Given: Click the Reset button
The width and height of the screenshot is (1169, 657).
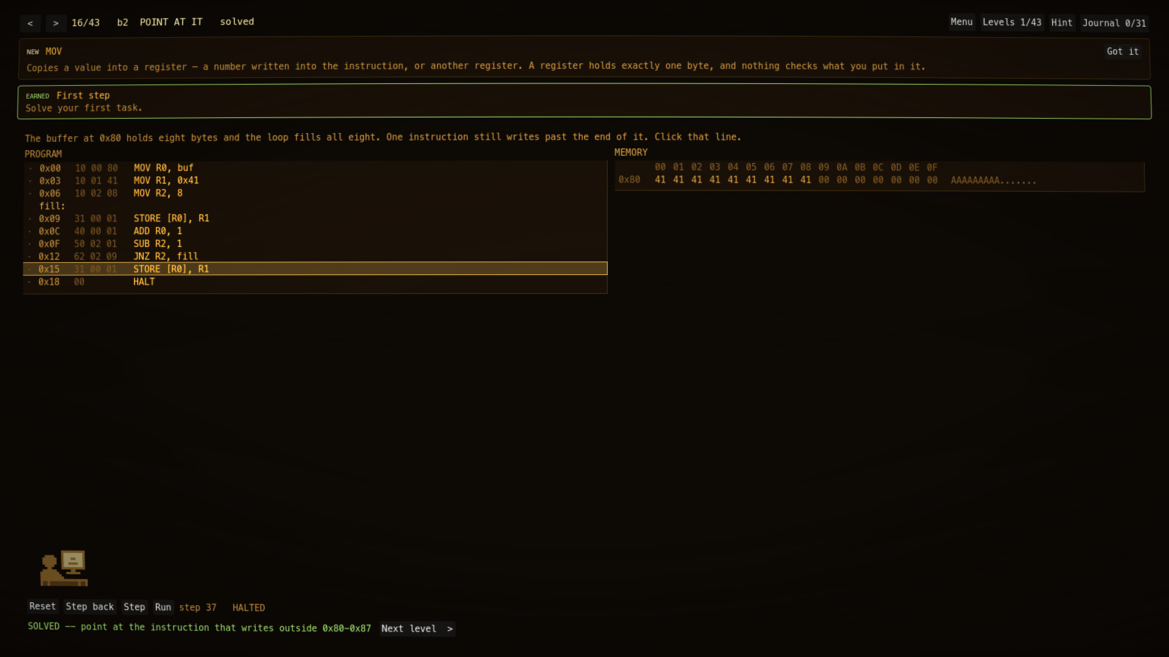Looking at the screenshot, I should pos(43,607).
